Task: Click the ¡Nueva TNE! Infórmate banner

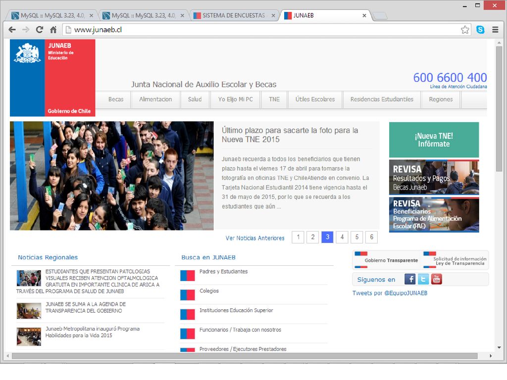Action: point(434,140)
